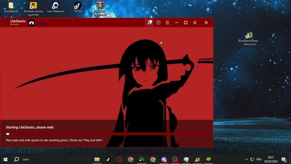The image size is (291, 164).
Task: Click the LiteStacks startup progress bar
Action: pos(106,134)
